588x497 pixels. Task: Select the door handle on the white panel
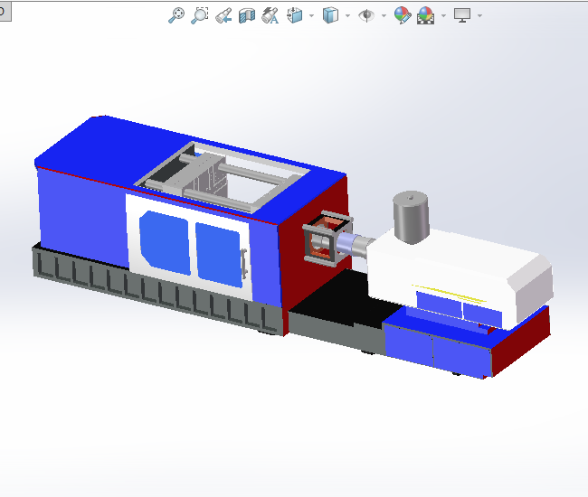243,264
